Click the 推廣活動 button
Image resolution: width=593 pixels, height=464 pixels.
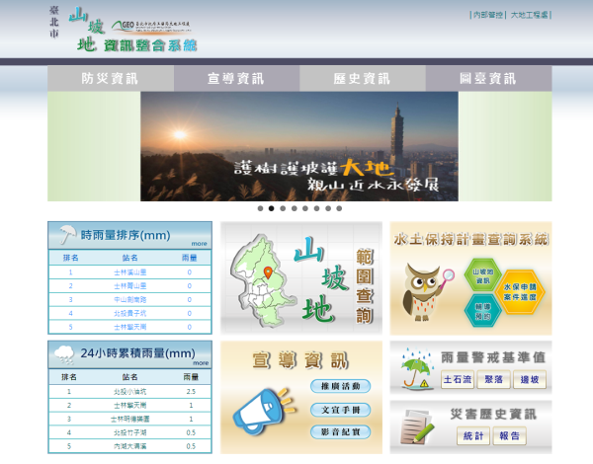point(340,386)
